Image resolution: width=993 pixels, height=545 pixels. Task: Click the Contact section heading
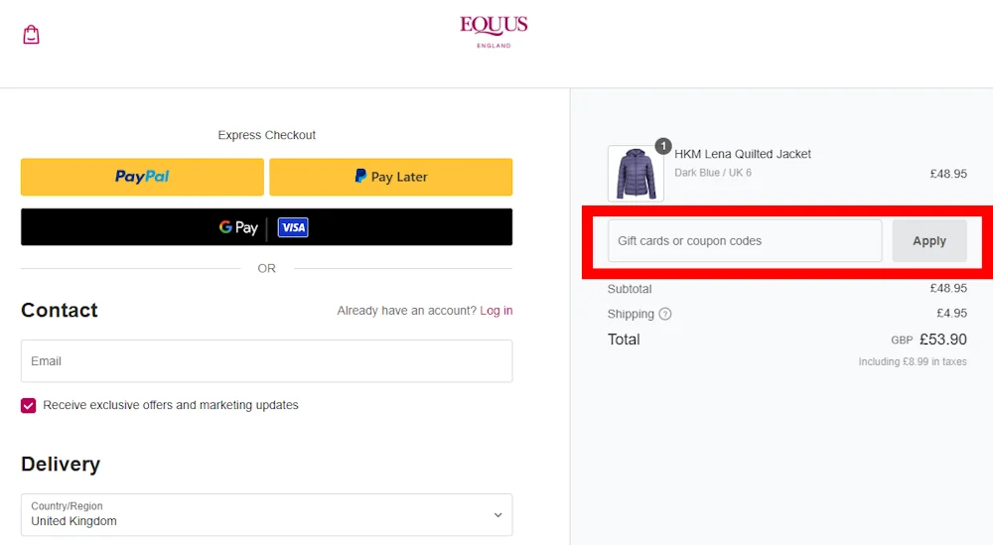(60, 310)
